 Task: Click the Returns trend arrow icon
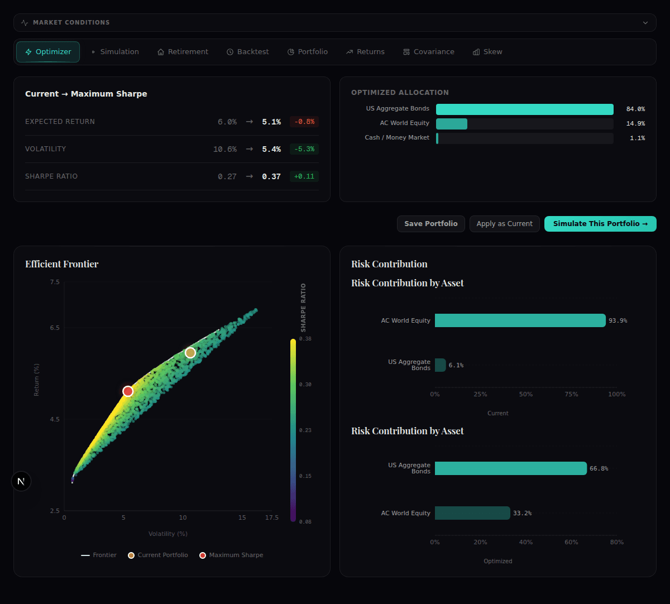pyautogui.click(x=349, y=51)
